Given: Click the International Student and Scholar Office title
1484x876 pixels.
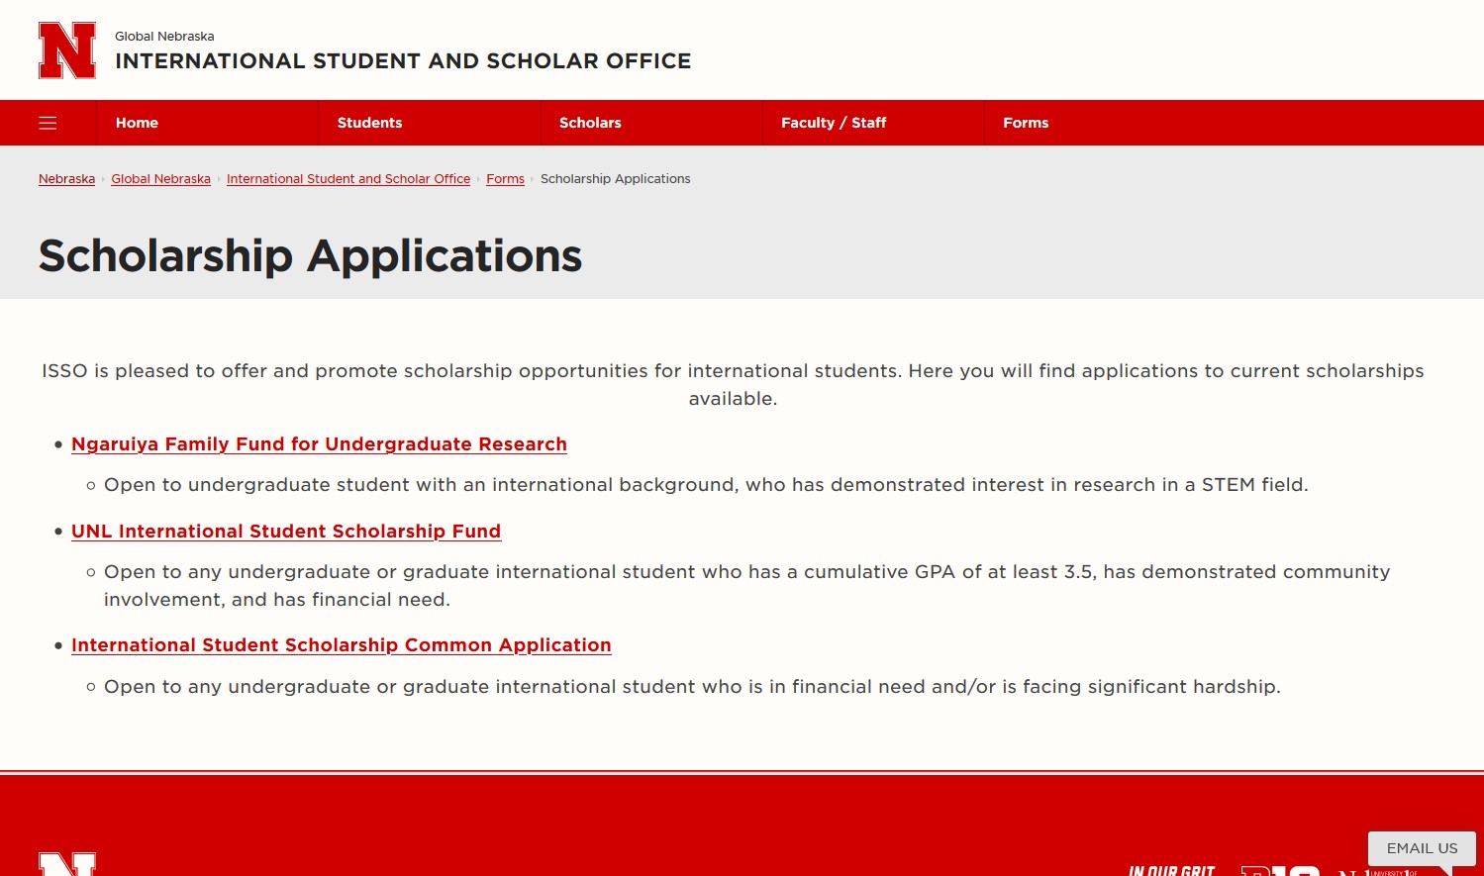Looking at the screenshot, I should point(403,61).
